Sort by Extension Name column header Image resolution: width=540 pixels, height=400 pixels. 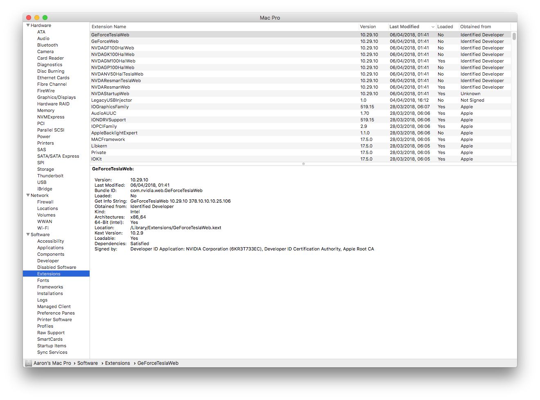[x=224, y=27]
